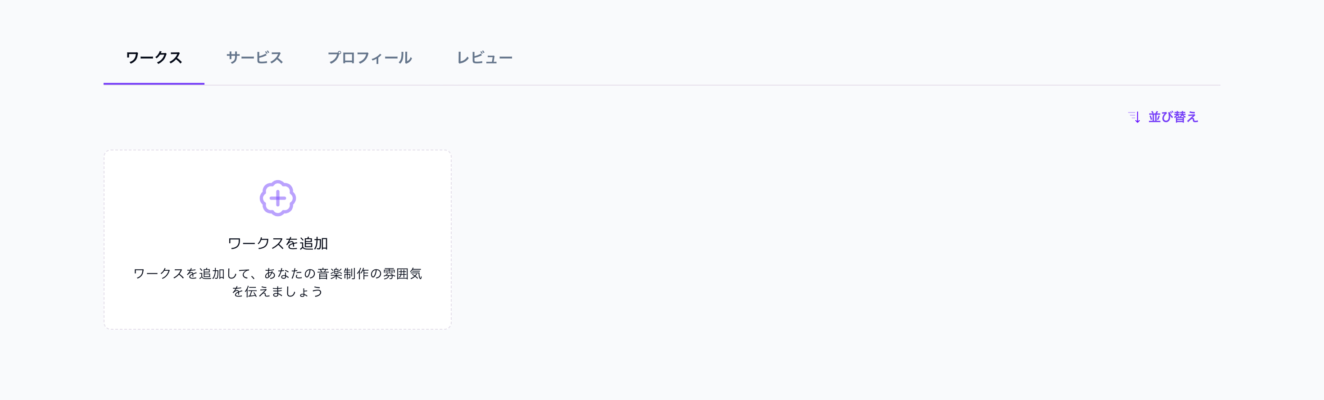Click the 並び替え sort button text
Viewport: 1324px width, 400px height.
(1173, 117)
